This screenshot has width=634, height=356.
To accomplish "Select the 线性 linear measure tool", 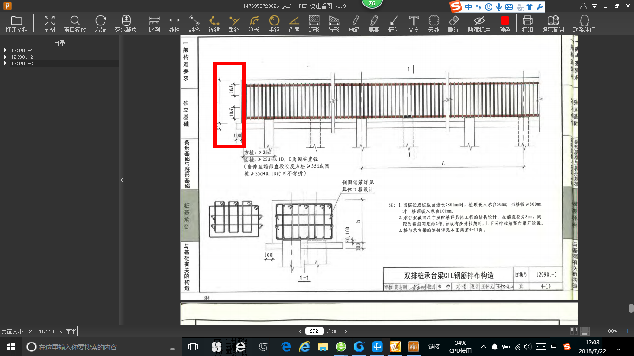I will pos(174,24).
